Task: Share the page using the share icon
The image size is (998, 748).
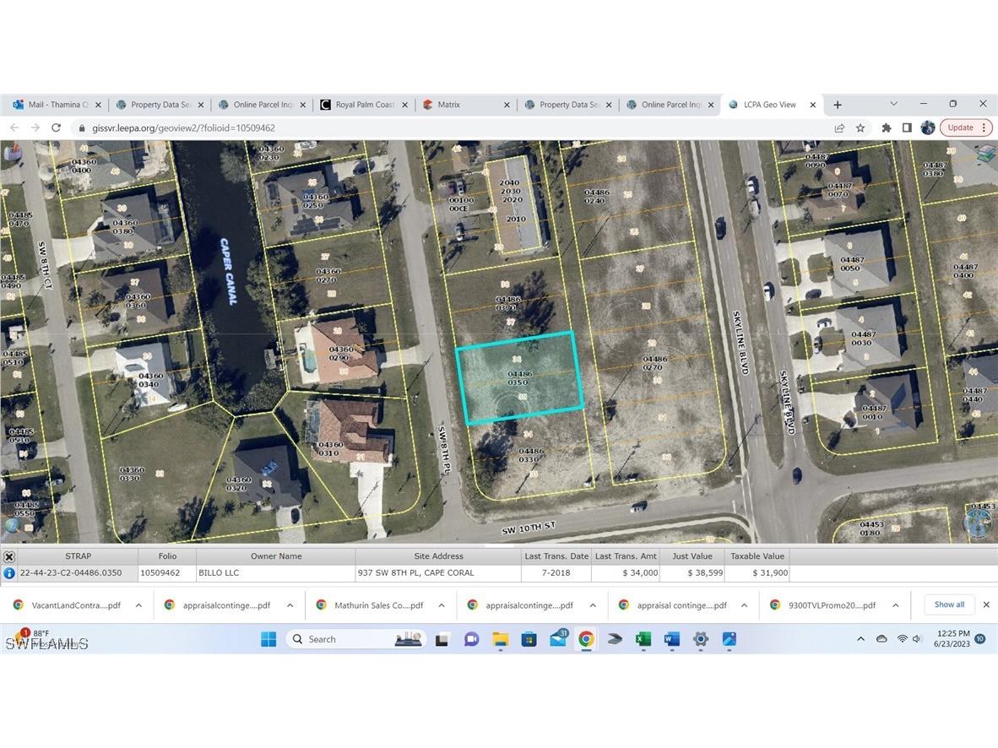Action: (839, 127)
